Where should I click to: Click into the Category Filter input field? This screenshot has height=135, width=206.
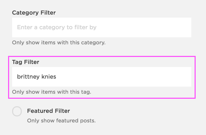coord(101,27)
